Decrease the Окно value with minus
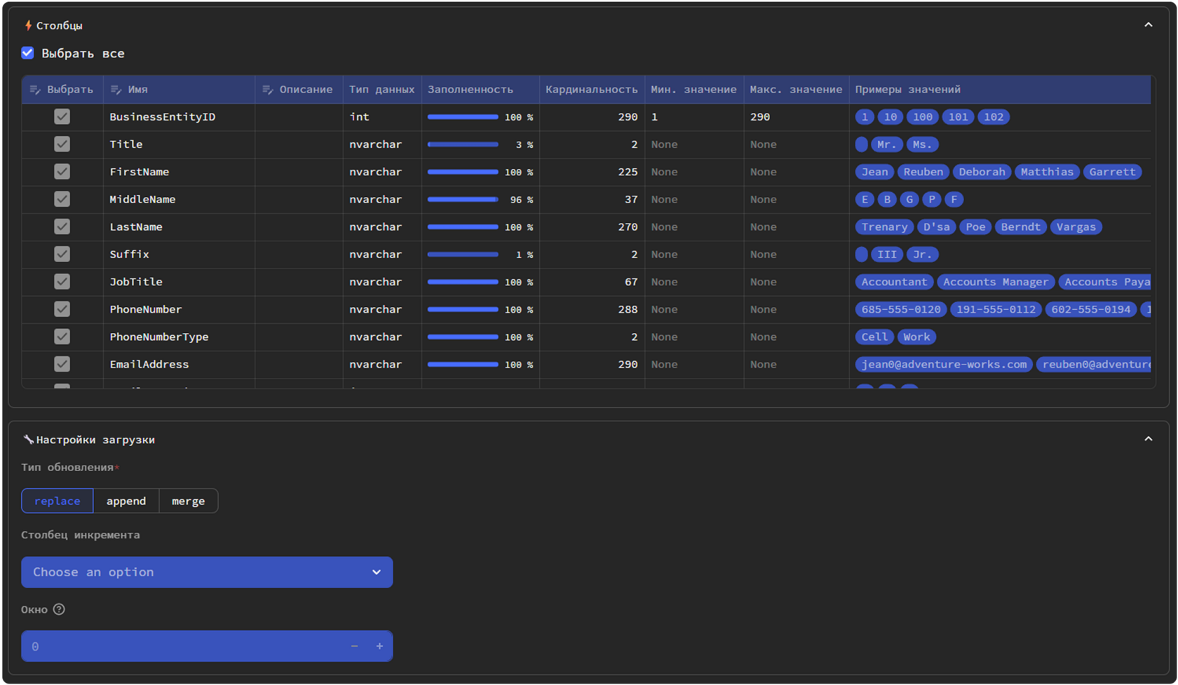 click(x=354, y=646)
